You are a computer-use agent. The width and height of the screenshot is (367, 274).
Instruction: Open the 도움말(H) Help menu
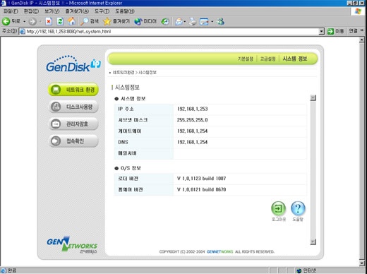pyautogui.click(x=125, y=11)
